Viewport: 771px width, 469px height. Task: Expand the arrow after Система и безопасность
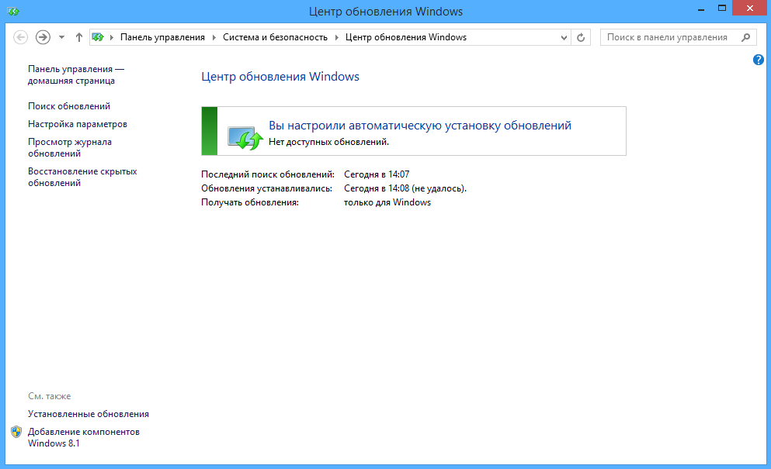(x=337, y=37)
